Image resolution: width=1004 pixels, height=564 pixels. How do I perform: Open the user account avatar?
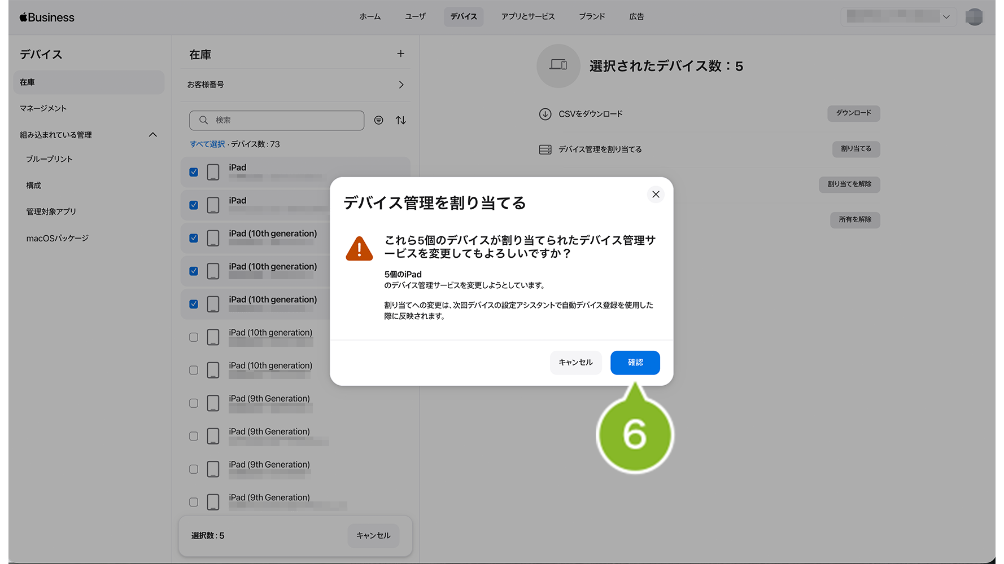[974, 17]
